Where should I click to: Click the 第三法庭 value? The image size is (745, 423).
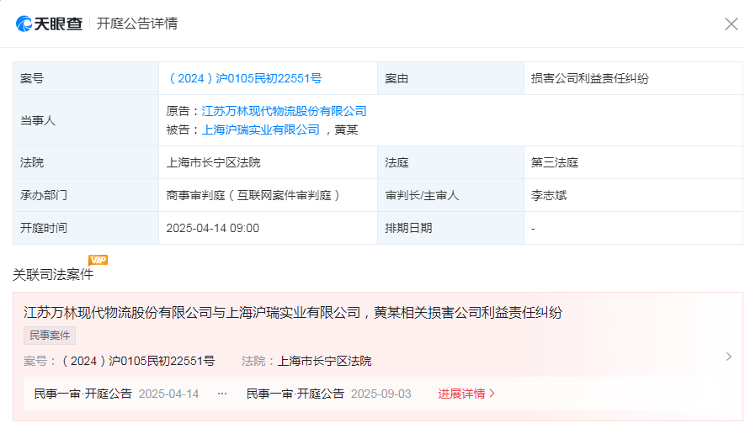click(555, 163)
